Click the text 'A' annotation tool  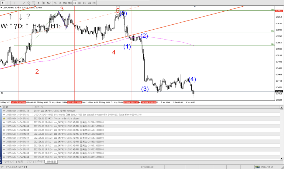pyautogui.click(x=38, y=3)
